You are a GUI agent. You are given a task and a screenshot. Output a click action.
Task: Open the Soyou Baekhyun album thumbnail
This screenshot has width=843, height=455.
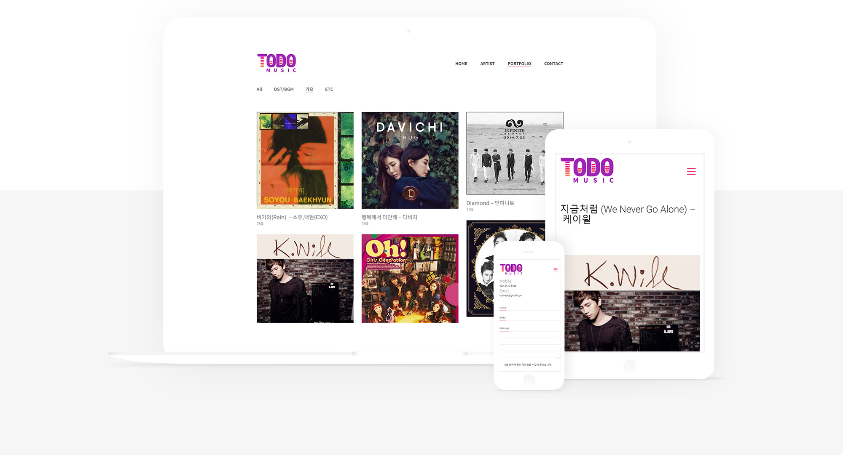[305, 160]
